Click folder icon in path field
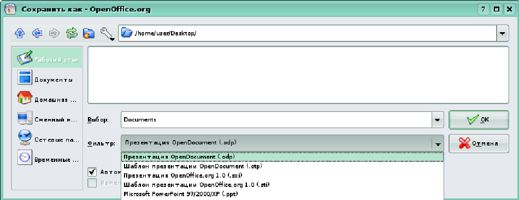 (x=127, y=33)
